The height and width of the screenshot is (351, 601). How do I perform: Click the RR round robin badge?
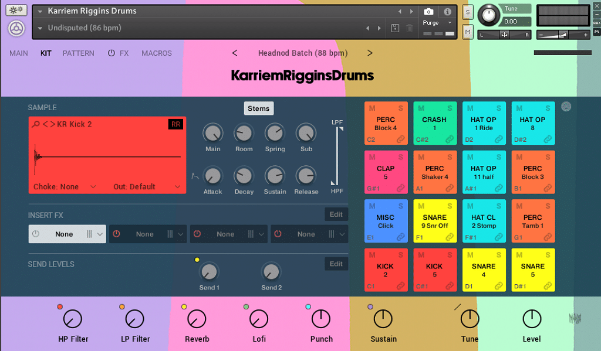[x=175, y=124]
